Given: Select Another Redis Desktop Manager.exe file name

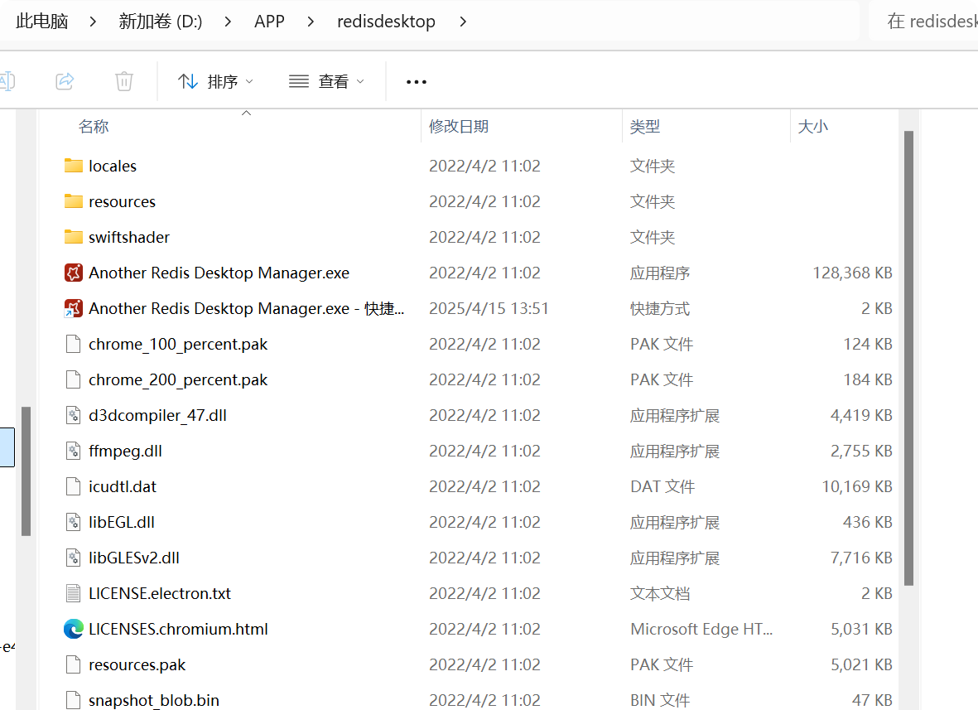Looking at the screenshot, I should pyautogui.click(x=219, y=273).
